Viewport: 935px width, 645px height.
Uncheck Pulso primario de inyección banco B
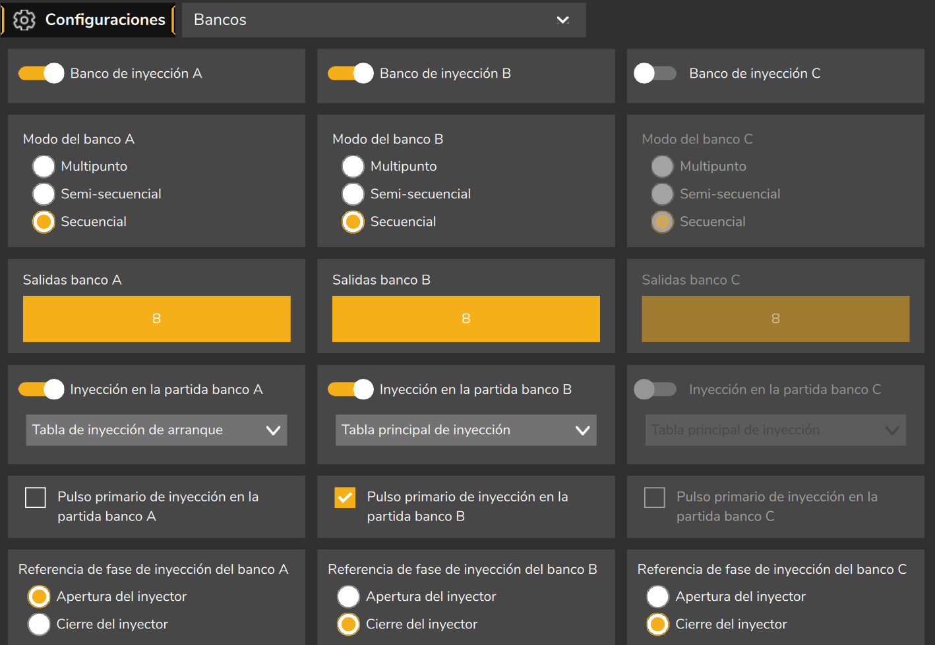click(x=345, y=497)
